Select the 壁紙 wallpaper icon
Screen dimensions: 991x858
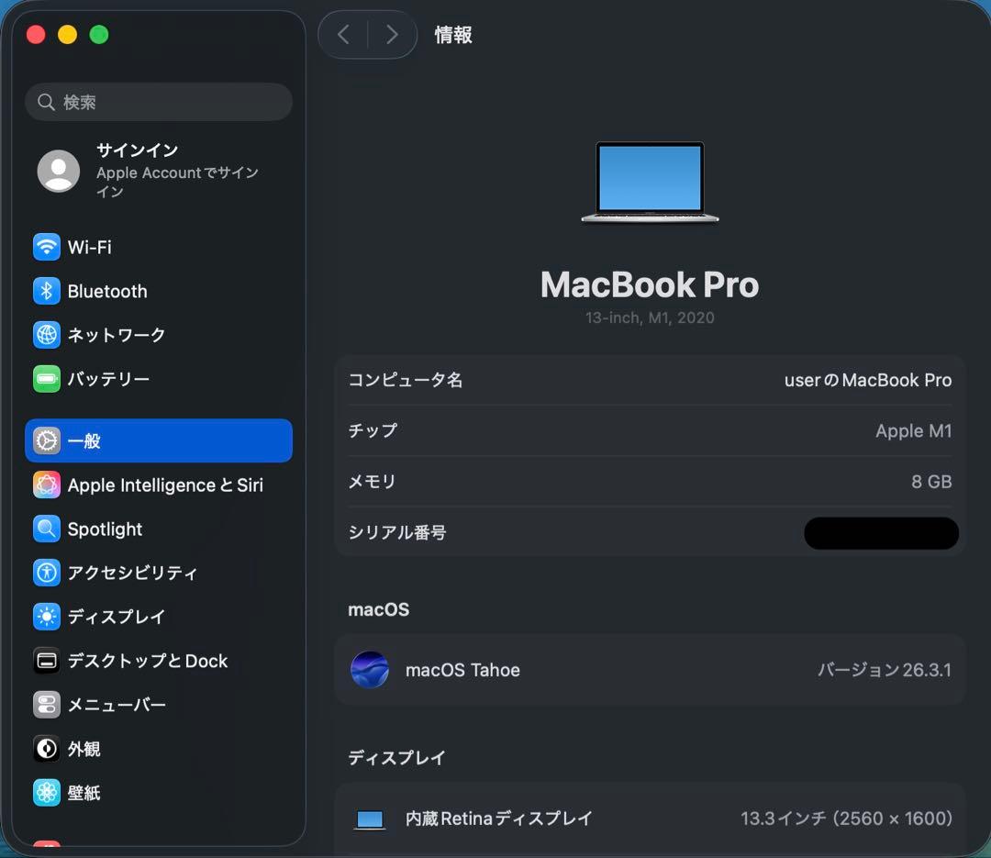click(46, 793)
